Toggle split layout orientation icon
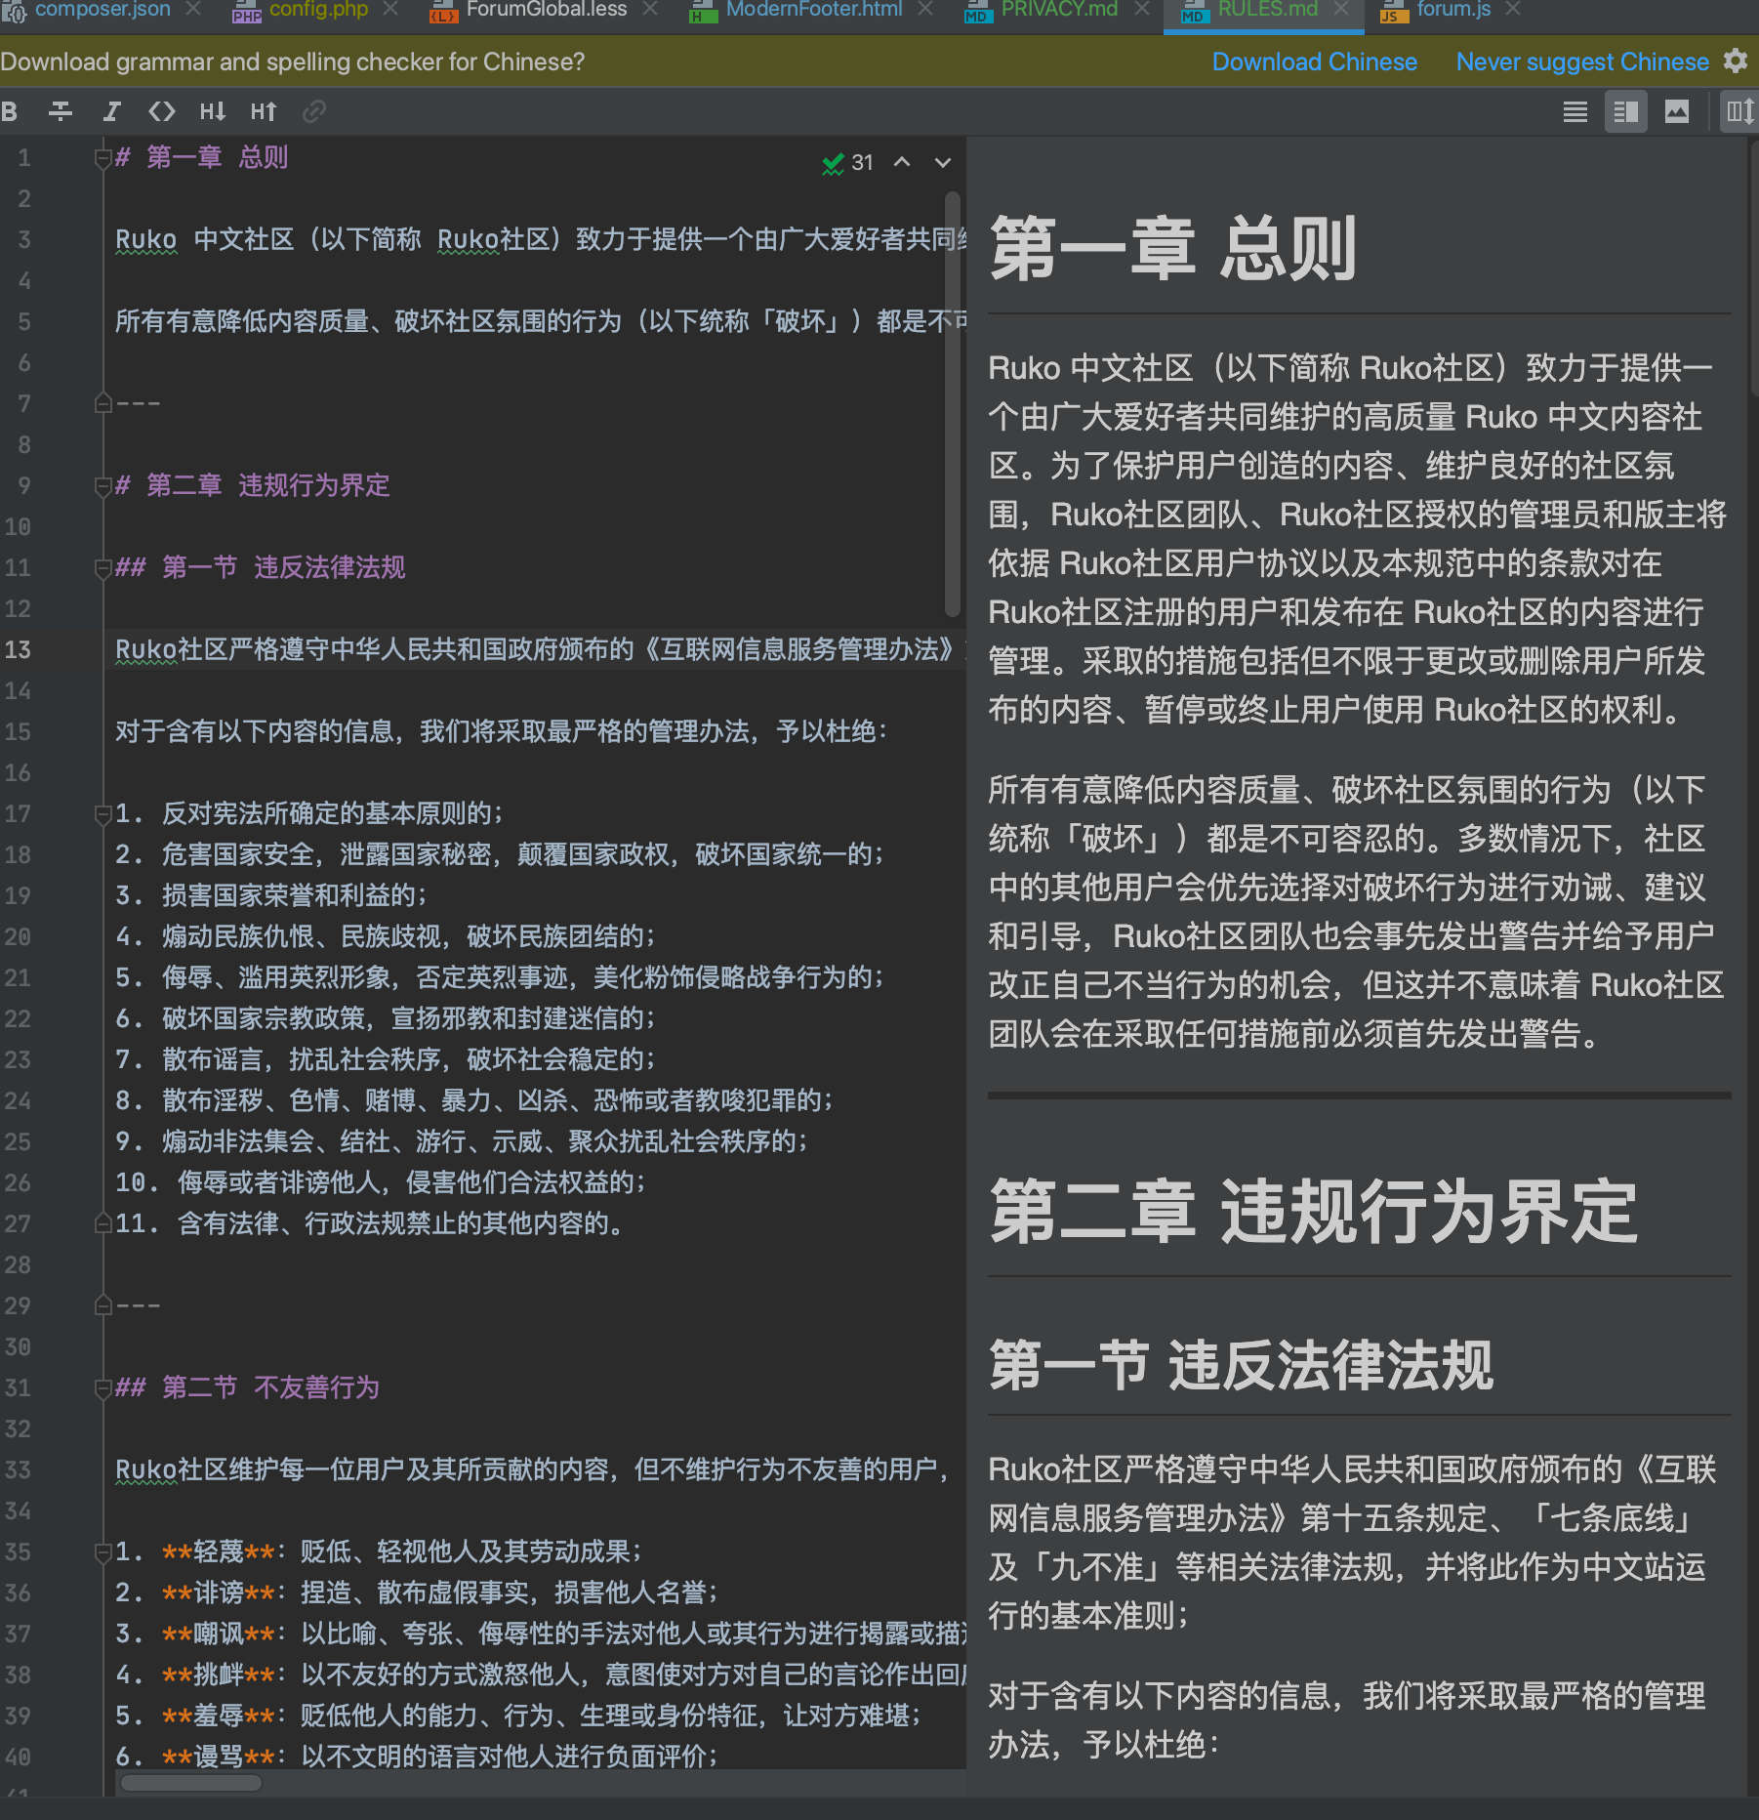 [x=1740, y=111]
